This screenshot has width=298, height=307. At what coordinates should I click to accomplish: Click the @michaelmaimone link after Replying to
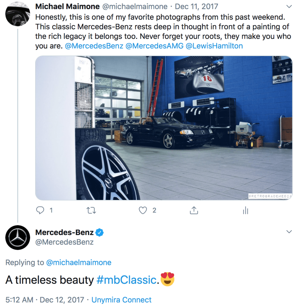point(79,263)
